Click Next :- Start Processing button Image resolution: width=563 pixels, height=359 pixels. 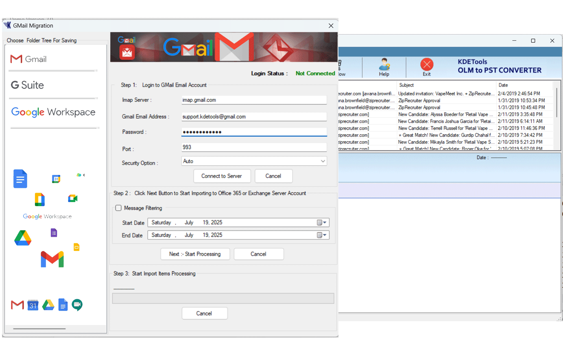click(195, 254)
